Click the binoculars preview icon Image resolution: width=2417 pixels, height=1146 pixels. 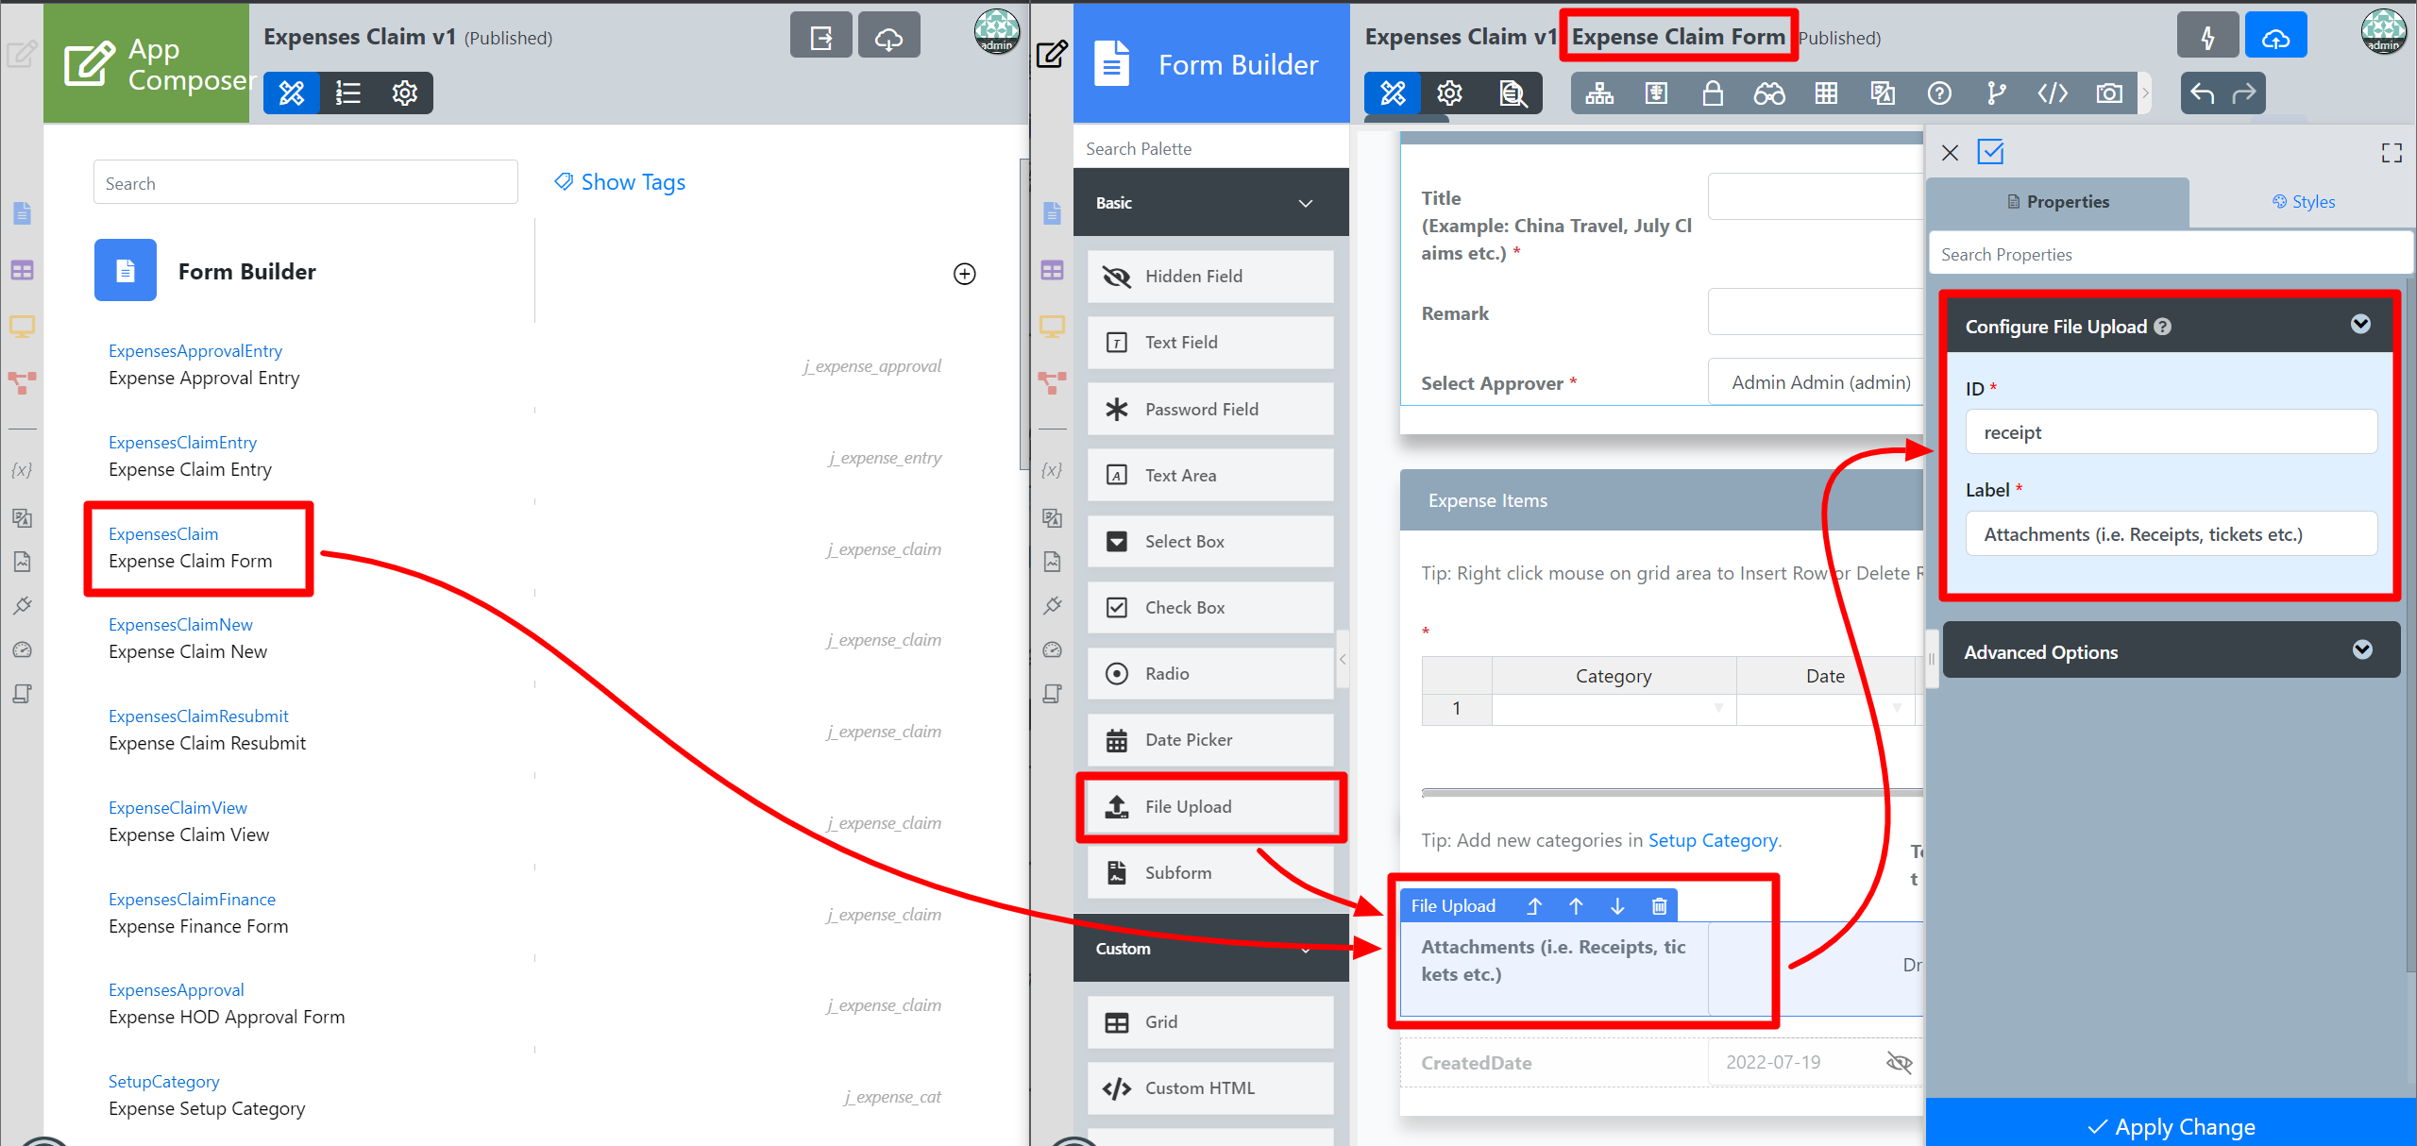pos(1768,93)
